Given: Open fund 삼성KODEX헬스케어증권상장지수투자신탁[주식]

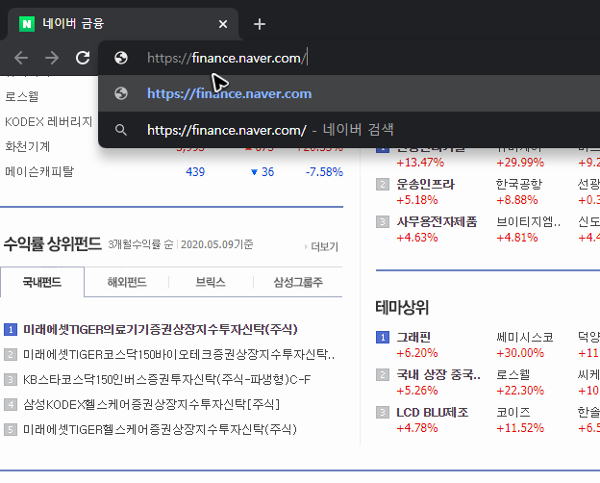Looking at the screenshot, I should [x=152, y=404].
